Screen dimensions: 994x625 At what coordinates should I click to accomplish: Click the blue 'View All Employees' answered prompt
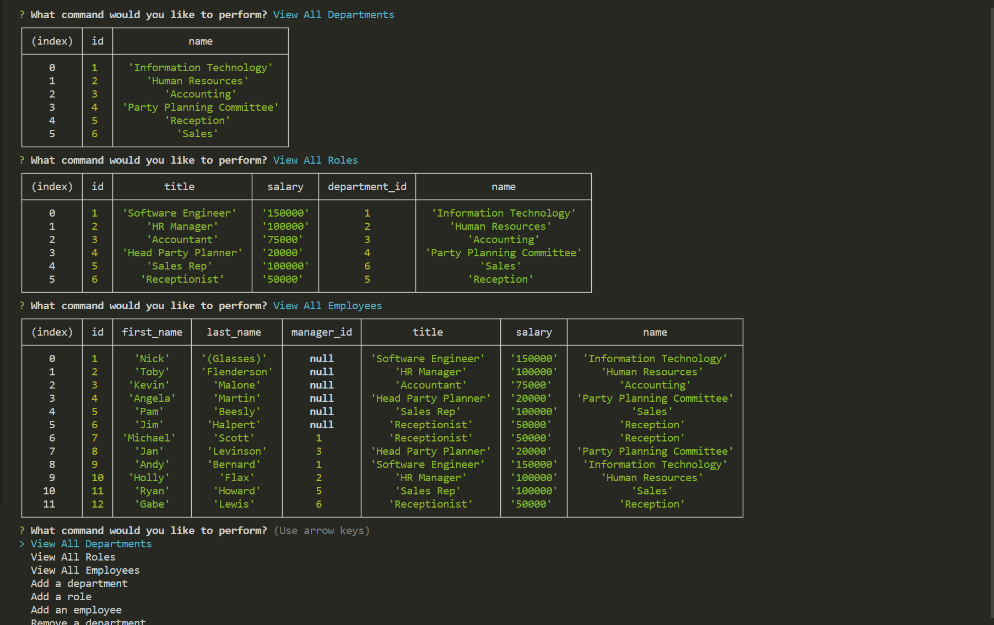327,305
